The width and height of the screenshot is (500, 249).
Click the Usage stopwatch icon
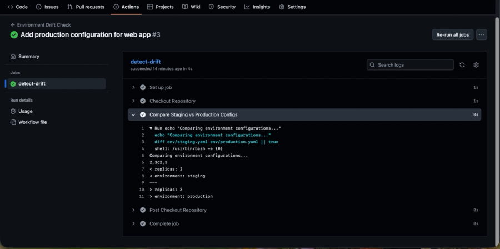point(13,111)
